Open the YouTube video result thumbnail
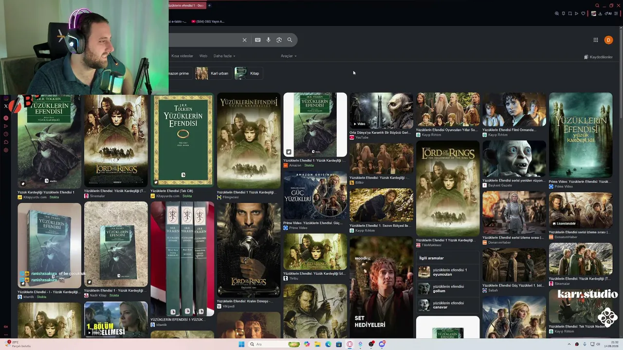 [381, 110]
